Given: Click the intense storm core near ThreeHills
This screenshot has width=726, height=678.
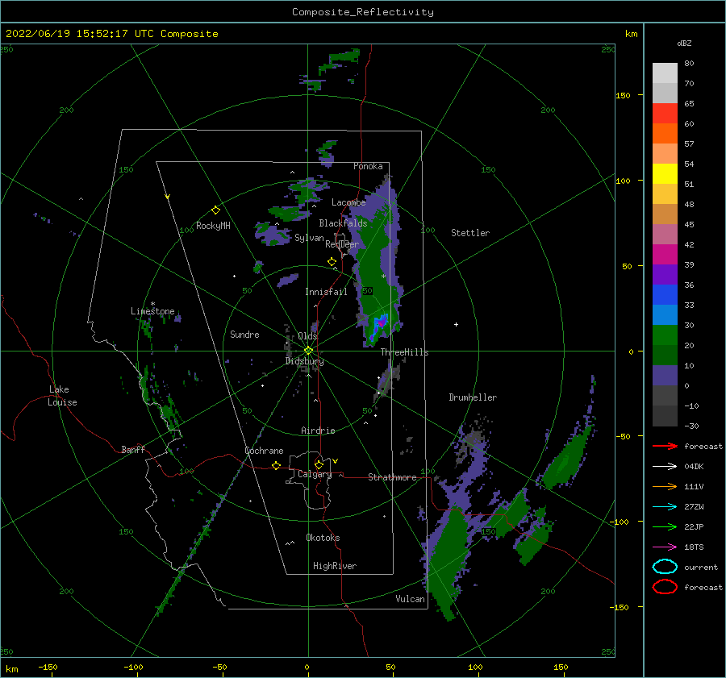Looking at the screenshot, I should 381,322.
